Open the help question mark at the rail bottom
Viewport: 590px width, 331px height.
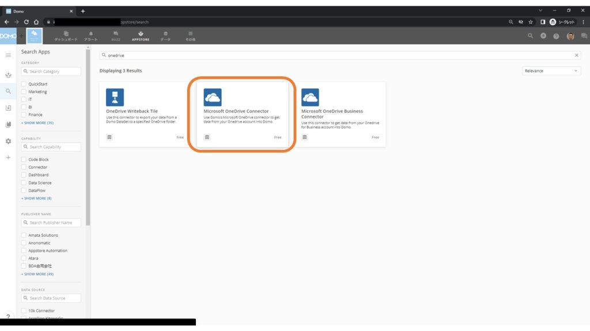click(8, 317)
